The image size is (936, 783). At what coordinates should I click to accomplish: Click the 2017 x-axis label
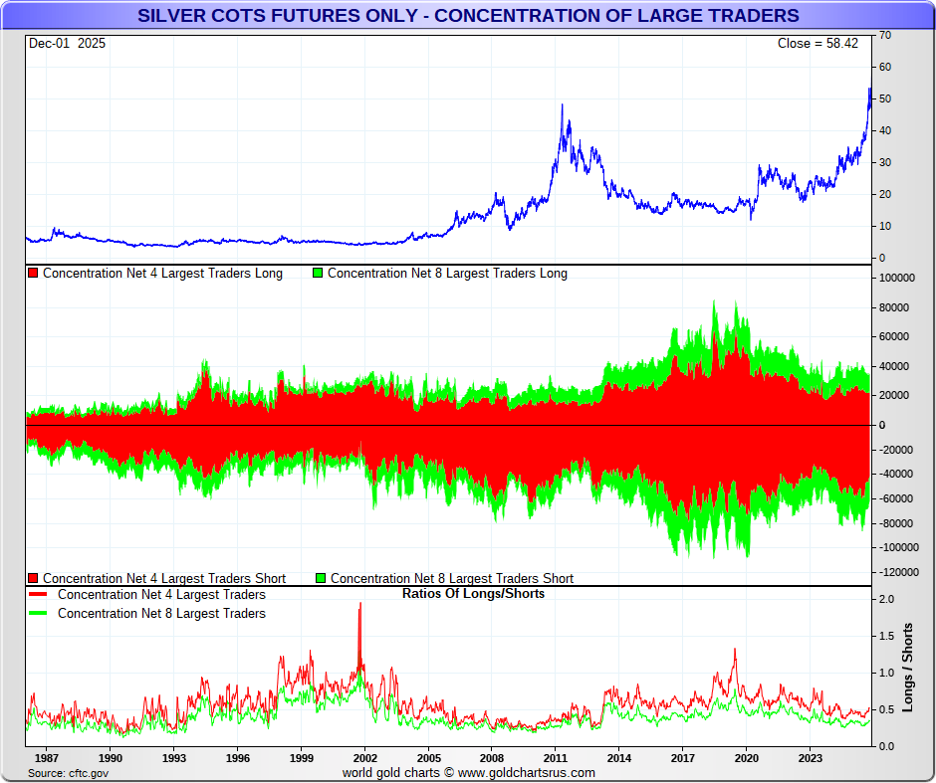tap(683, 758)
